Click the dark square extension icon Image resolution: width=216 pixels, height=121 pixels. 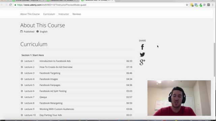coord(209,5)
